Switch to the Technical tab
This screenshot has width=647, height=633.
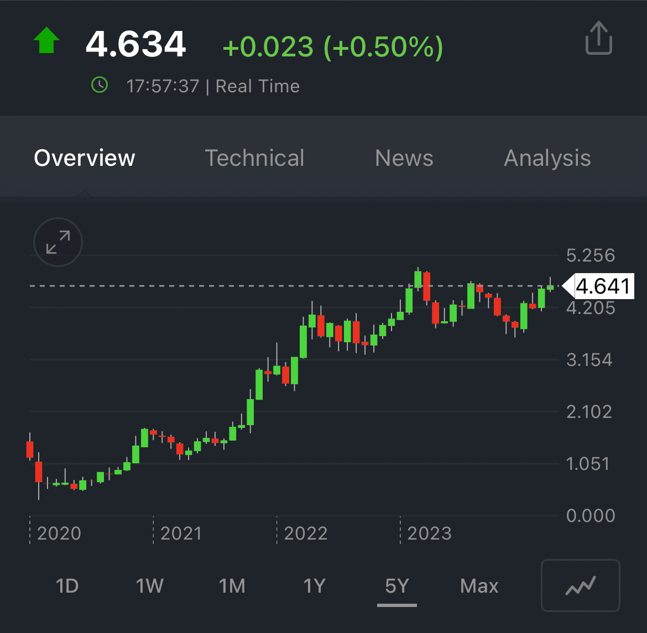pyautogui.click(x=254, y=158)
